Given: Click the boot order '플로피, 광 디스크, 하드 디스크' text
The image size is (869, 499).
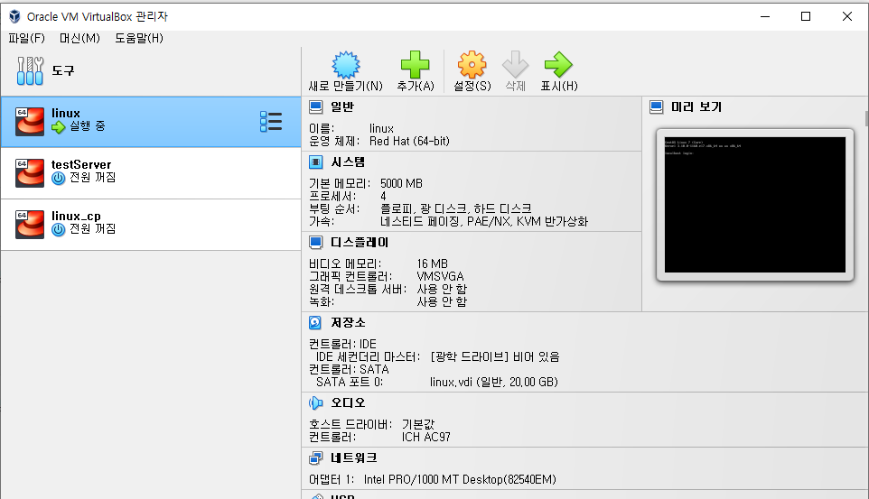Looking at the screenshot, I should tap(455, 208).
